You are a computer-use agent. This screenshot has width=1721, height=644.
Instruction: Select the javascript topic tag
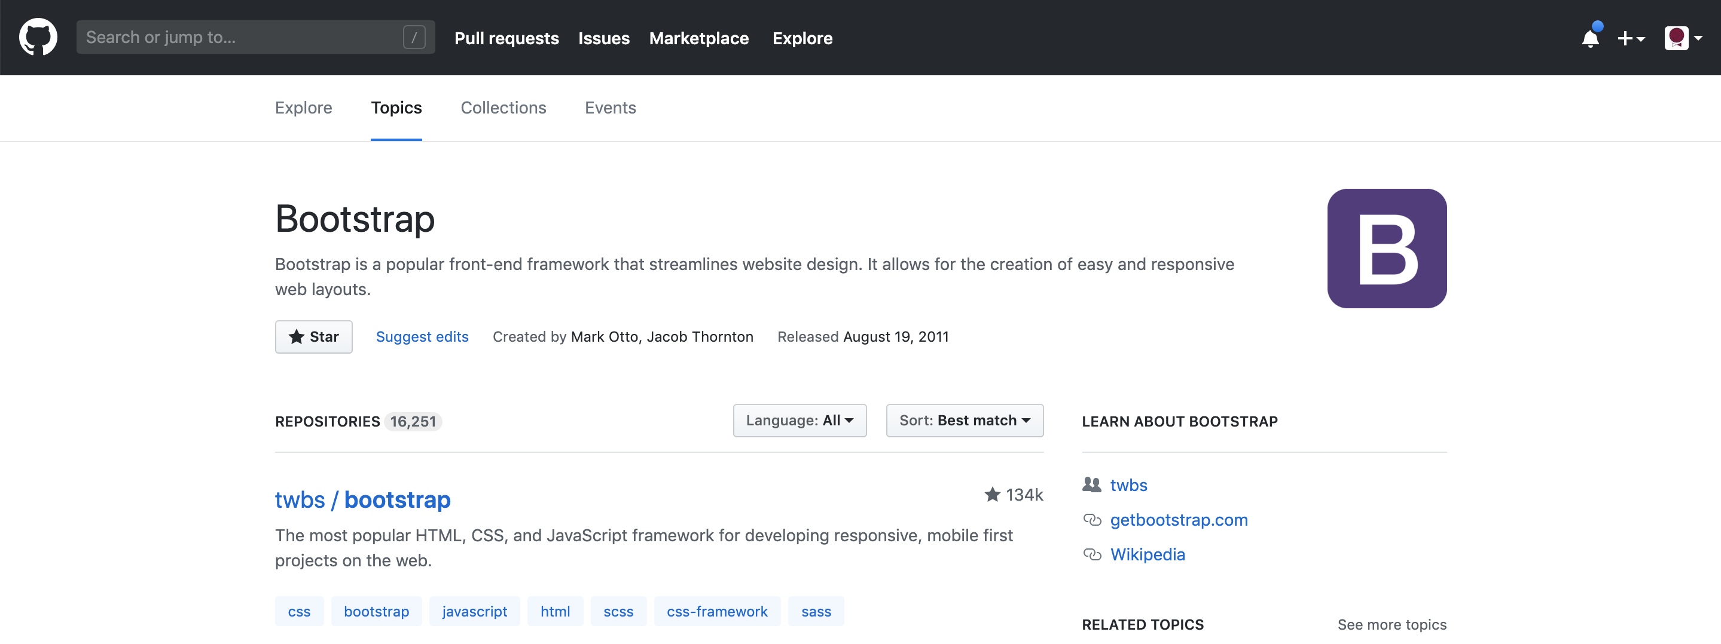click(474, 611)
